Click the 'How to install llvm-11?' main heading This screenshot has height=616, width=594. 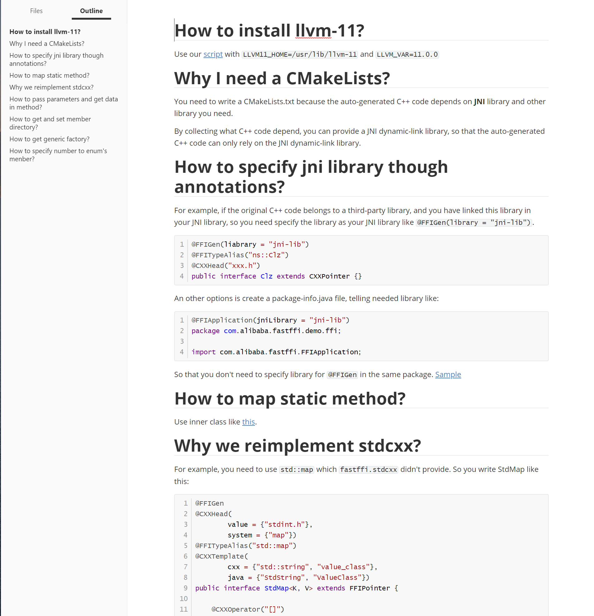269,31
